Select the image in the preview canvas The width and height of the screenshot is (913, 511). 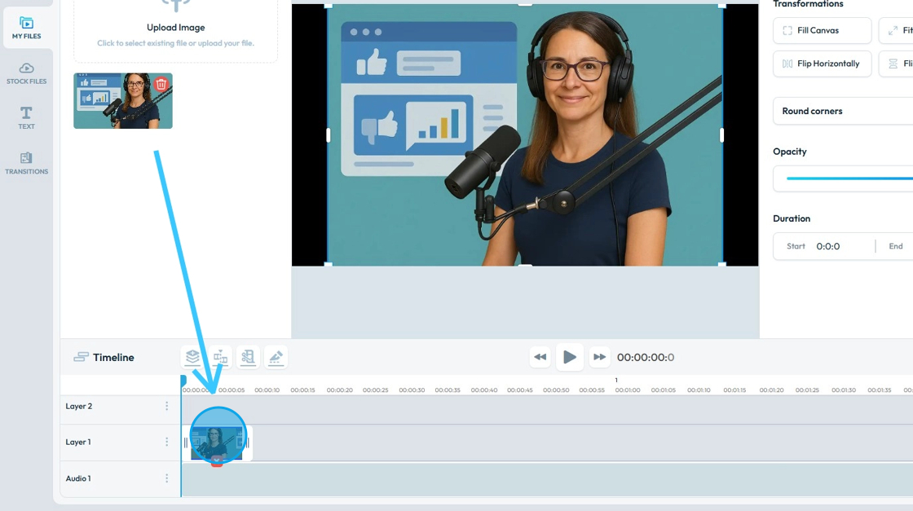[x=525, y=135]
